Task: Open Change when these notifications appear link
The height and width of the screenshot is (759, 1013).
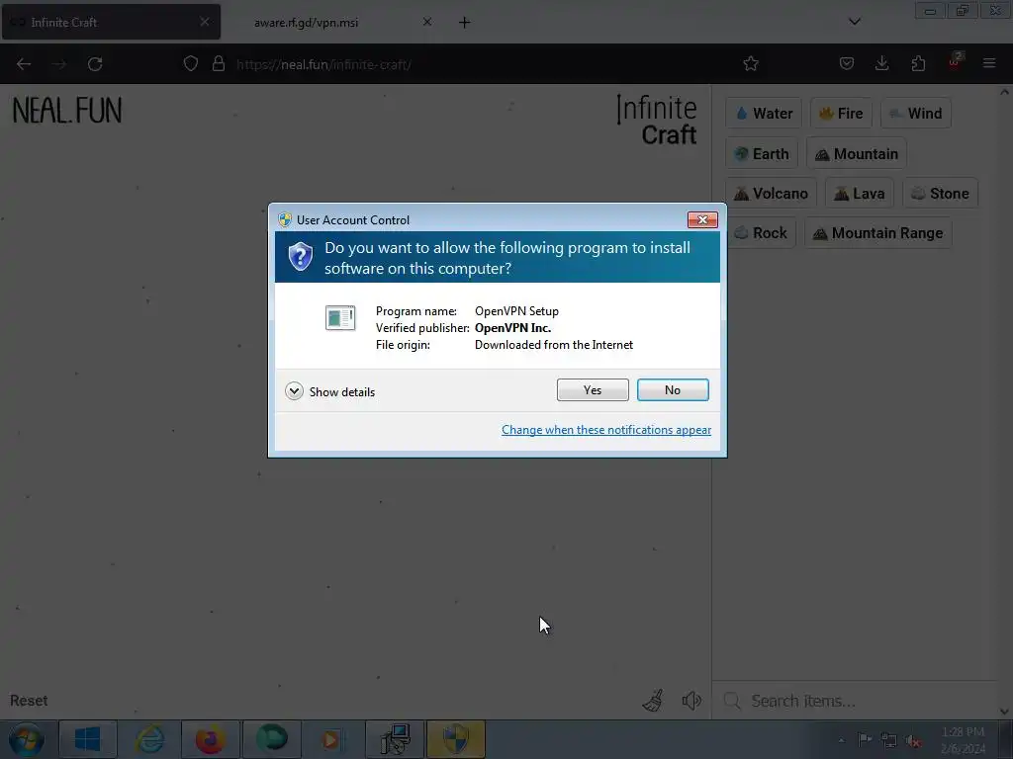Action: 606,430
